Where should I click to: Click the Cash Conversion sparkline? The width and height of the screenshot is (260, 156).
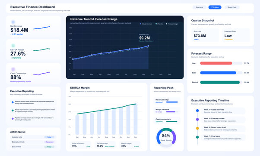coord(41,74)
